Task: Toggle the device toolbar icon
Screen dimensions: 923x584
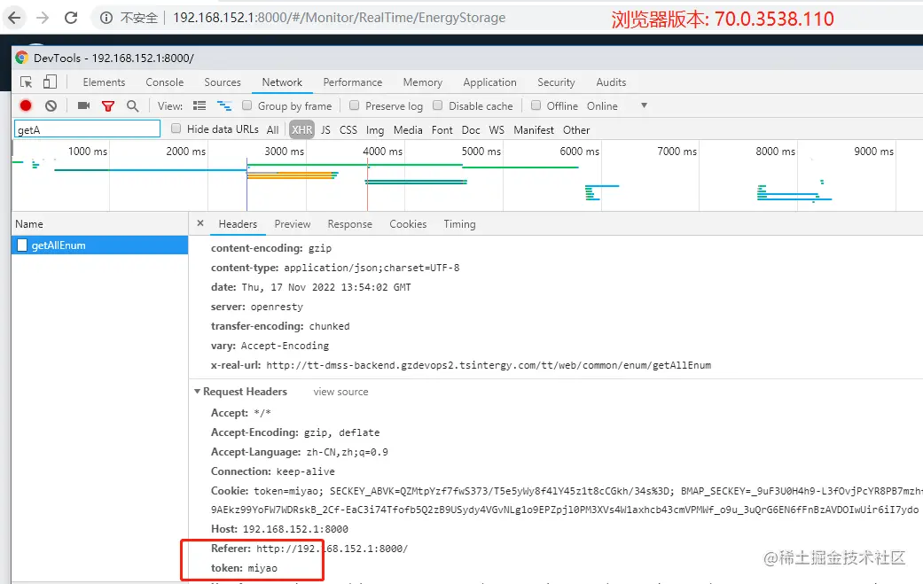Action: pos(50,82)
